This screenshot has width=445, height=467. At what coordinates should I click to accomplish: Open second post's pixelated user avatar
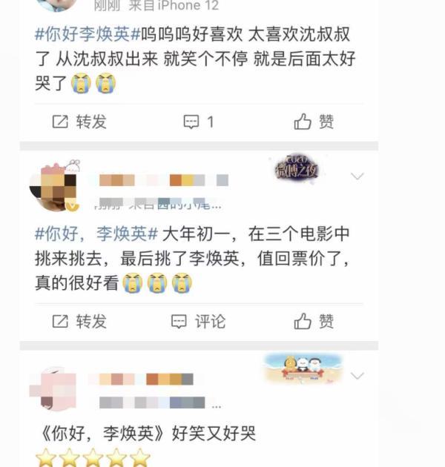pos(54,186)
